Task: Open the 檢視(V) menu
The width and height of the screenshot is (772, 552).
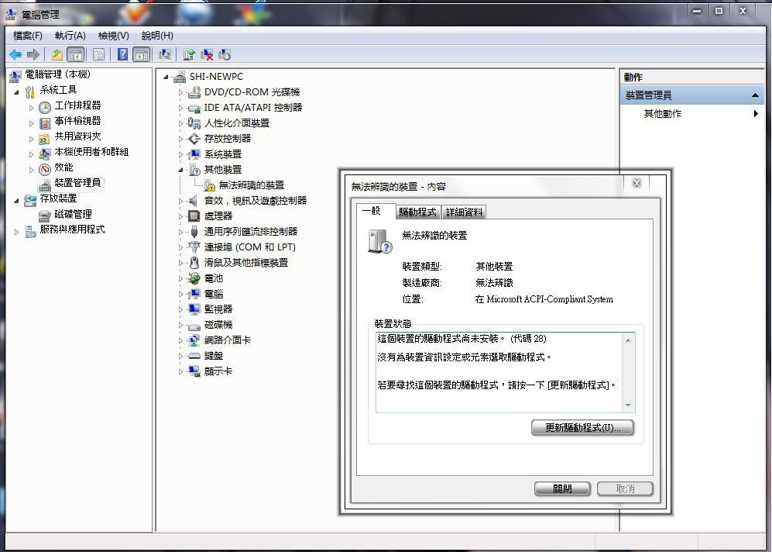Action: 114,36
